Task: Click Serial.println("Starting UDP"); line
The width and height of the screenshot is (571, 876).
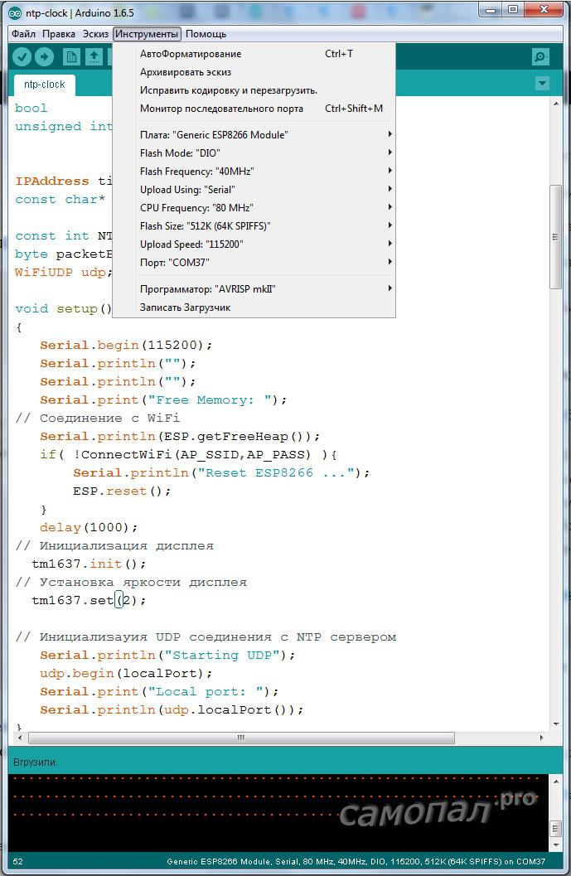Action: (167, 655)
